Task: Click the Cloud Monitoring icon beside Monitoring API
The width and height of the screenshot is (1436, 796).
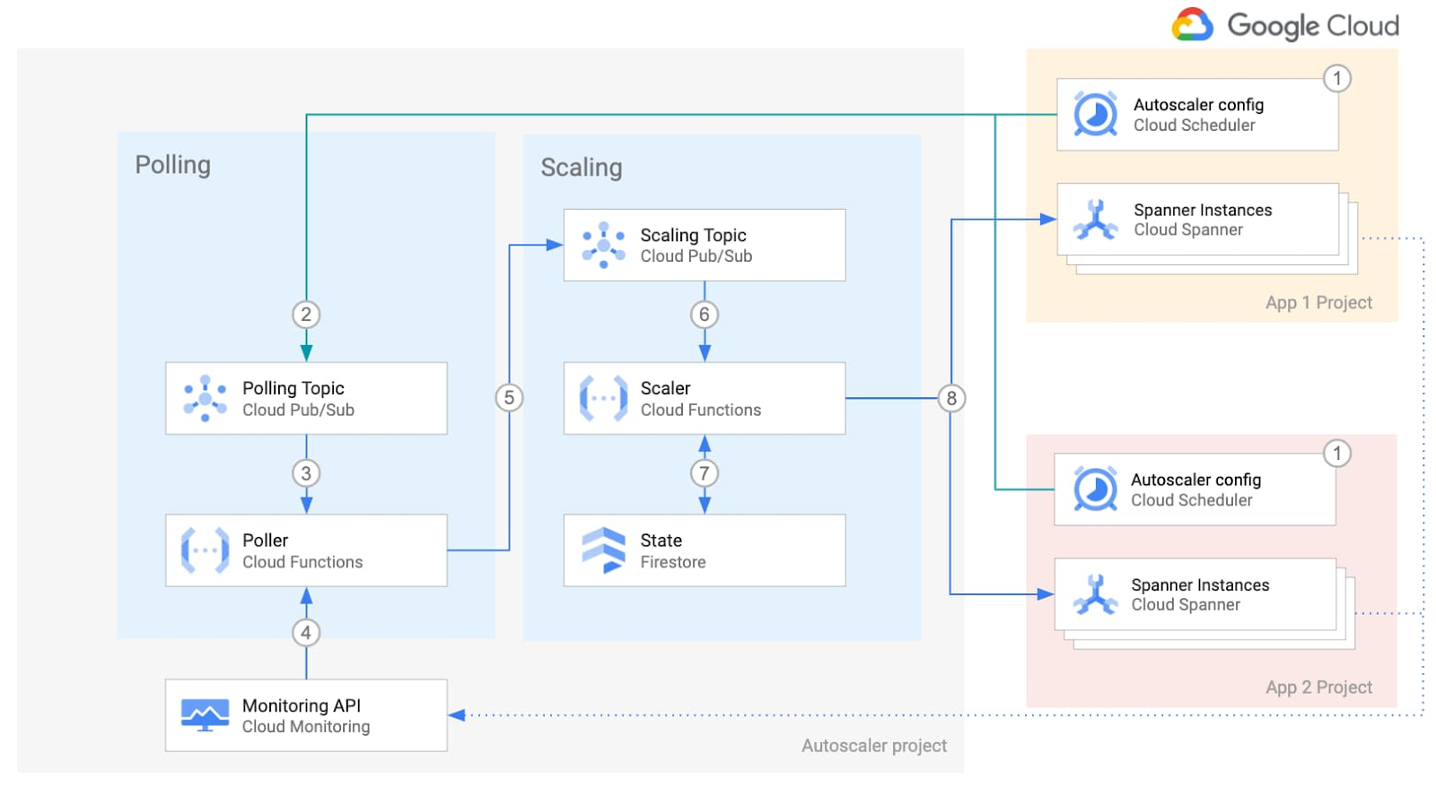Action: 206,715
